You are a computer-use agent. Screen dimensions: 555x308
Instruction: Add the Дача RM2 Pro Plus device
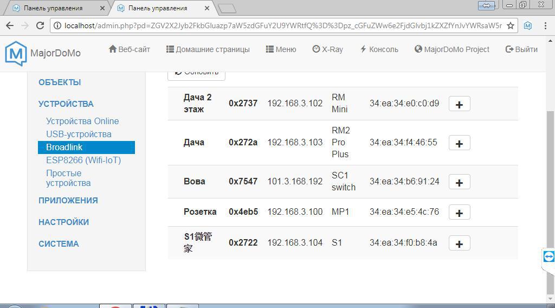(459, 143)
